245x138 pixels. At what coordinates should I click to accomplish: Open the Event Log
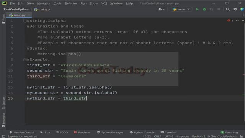click(229, 132)
